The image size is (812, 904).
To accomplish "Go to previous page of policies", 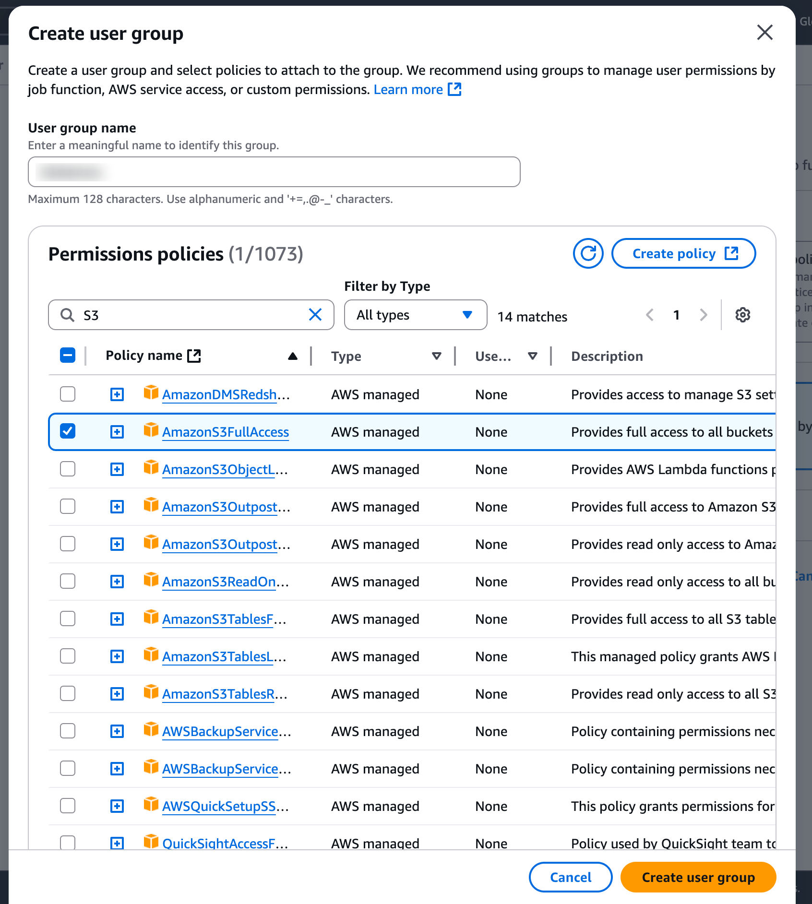I will (650, 315).
